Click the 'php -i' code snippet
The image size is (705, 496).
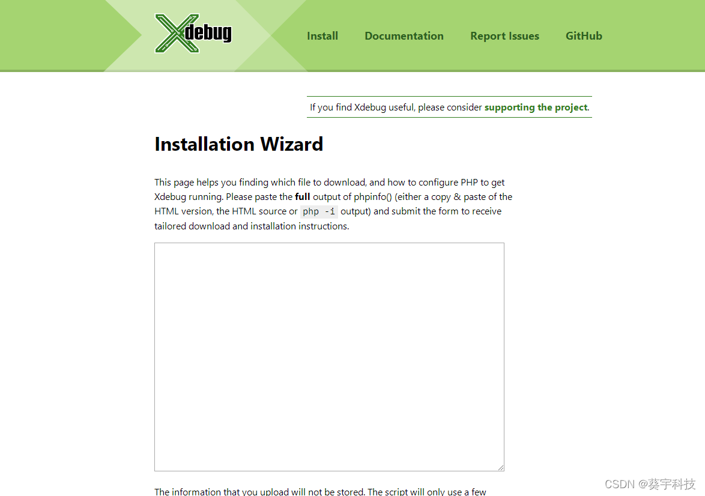tap(319, 211)
